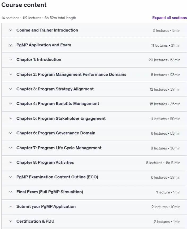Viewport: 187px width, 229px height.
Task: Click chevron beside Chapter 3: Program Strategy Alignment
Action: (x=11, y=89)
